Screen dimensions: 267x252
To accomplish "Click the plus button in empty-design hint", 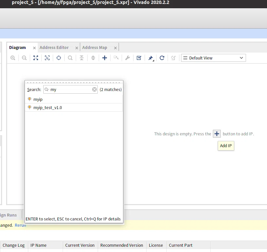I will pyautogui.click(x=216, y=134).
